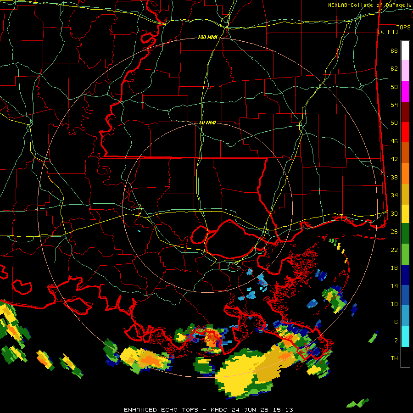Click the 100 NMI range ring label

click(207, 38)
